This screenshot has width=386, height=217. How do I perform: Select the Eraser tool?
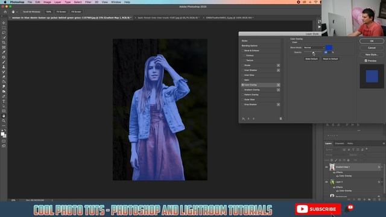(x=4, y=77)
